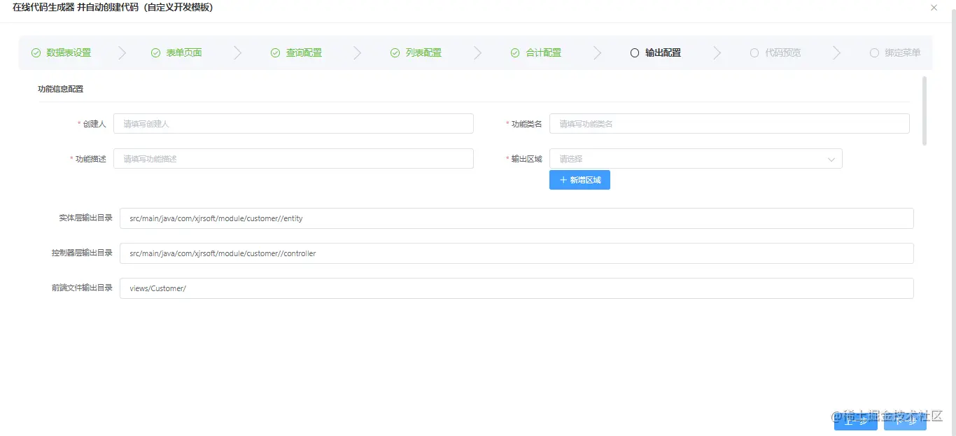This screenshot has height=436, width=956.
Task: Click the checkmark icon next to 合计配置
Action: pos(514,52)
